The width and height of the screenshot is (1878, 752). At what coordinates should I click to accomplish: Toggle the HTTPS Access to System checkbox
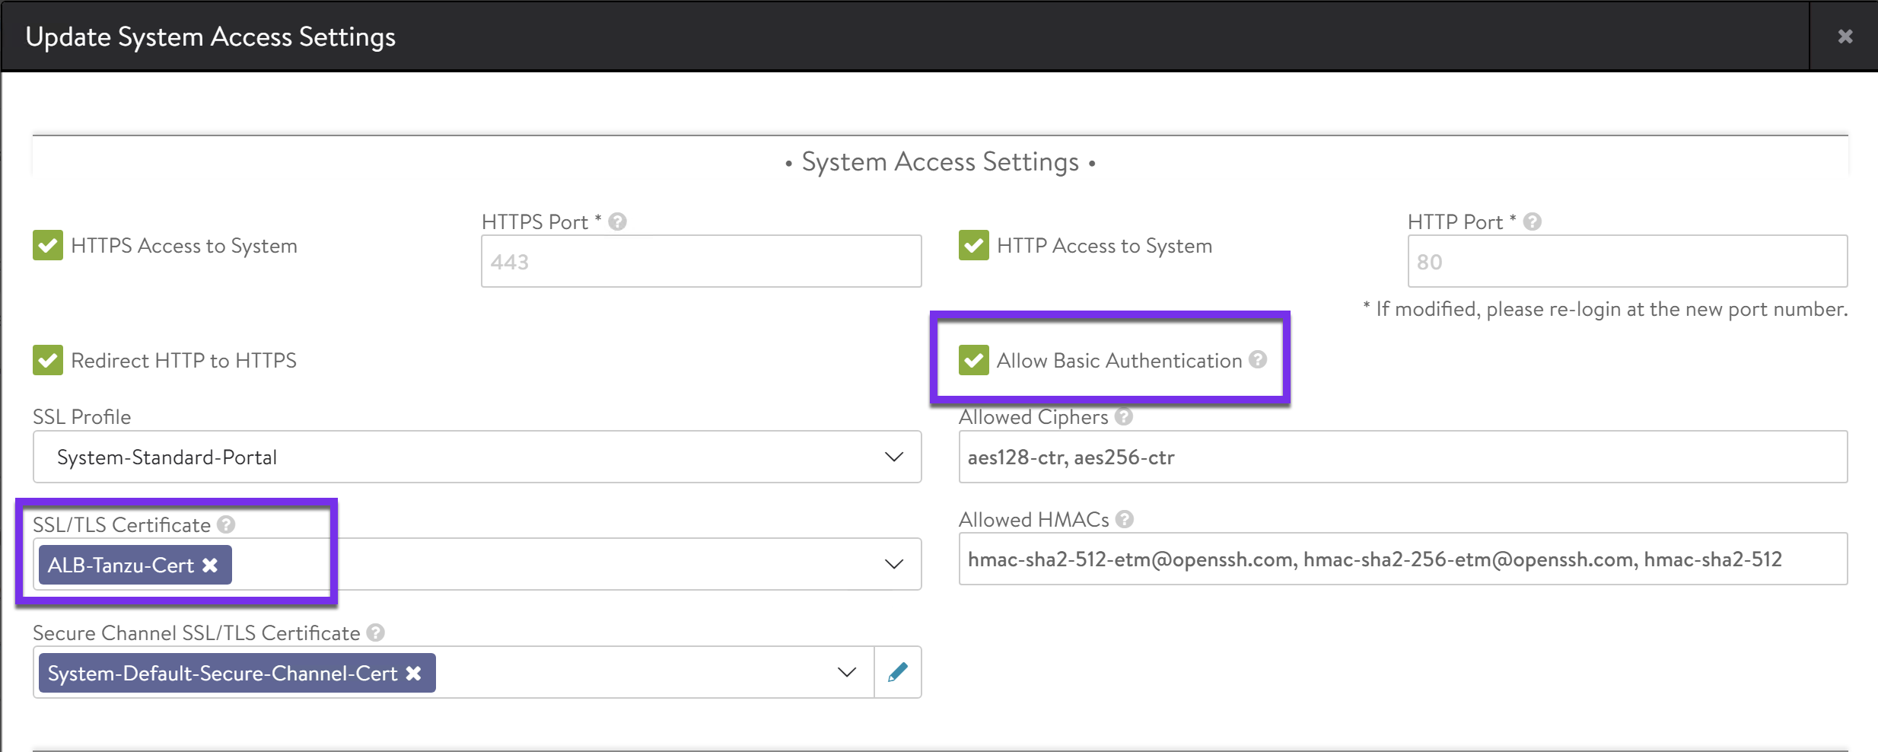coord(48,245)
